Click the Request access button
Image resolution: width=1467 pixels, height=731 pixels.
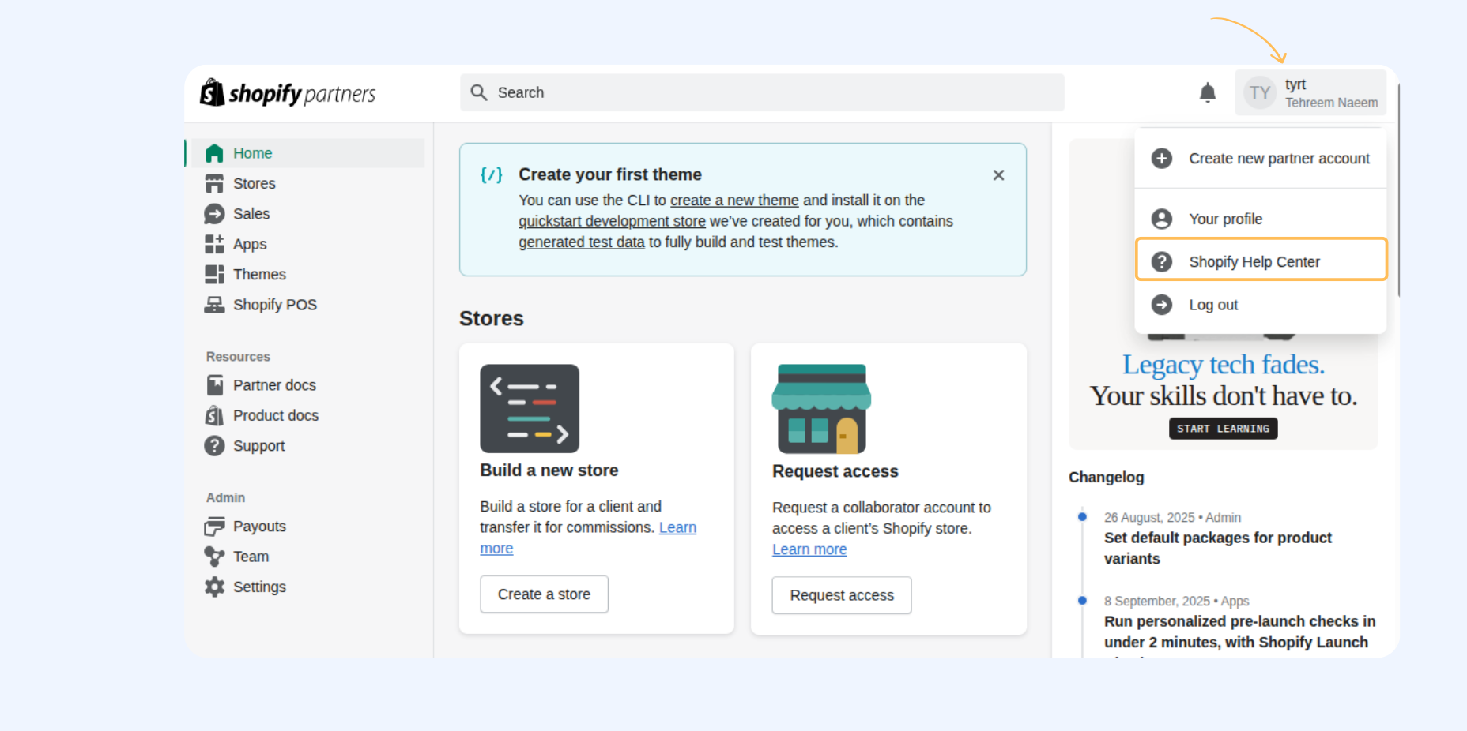click(842, 595)
